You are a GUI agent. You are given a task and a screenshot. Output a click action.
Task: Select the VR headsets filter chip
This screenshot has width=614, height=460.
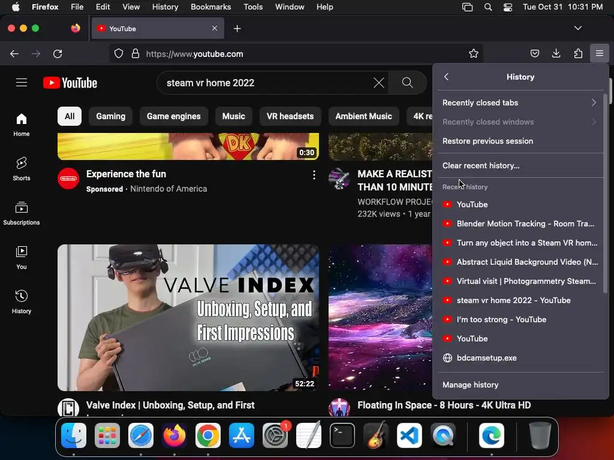pos(290,116)
